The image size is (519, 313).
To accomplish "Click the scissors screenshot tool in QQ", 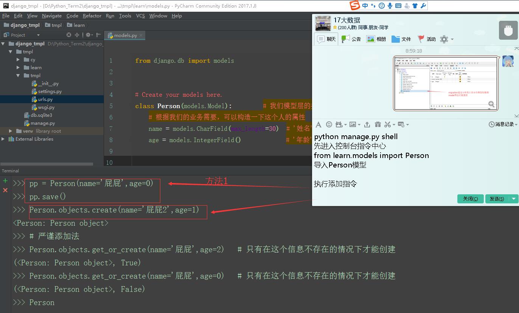I will click(x=387, y=124).
